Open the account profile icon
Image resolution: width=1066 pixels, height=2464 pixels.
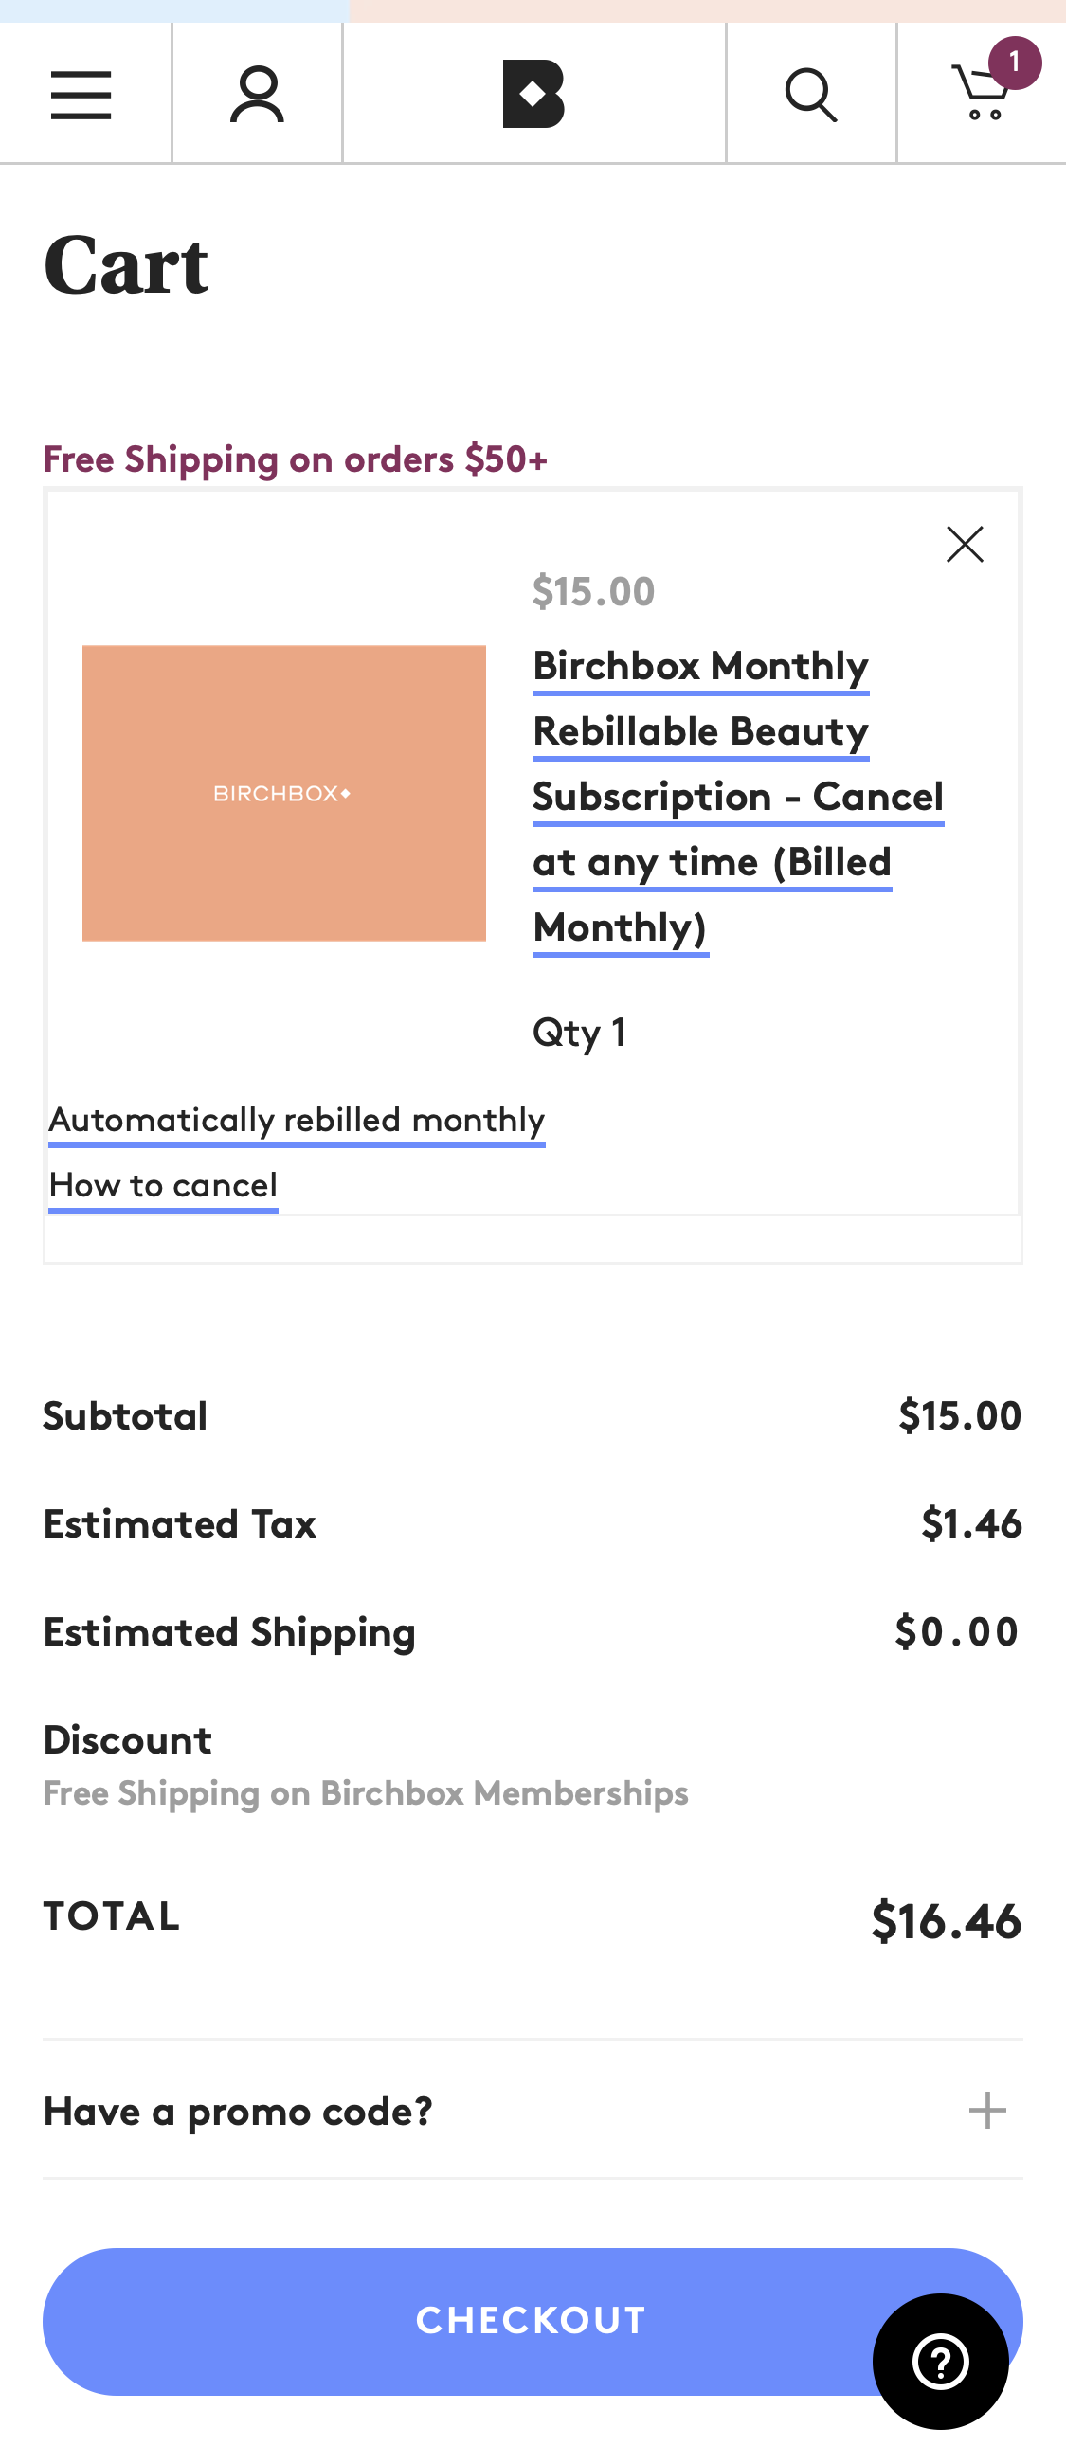(257, 95)
